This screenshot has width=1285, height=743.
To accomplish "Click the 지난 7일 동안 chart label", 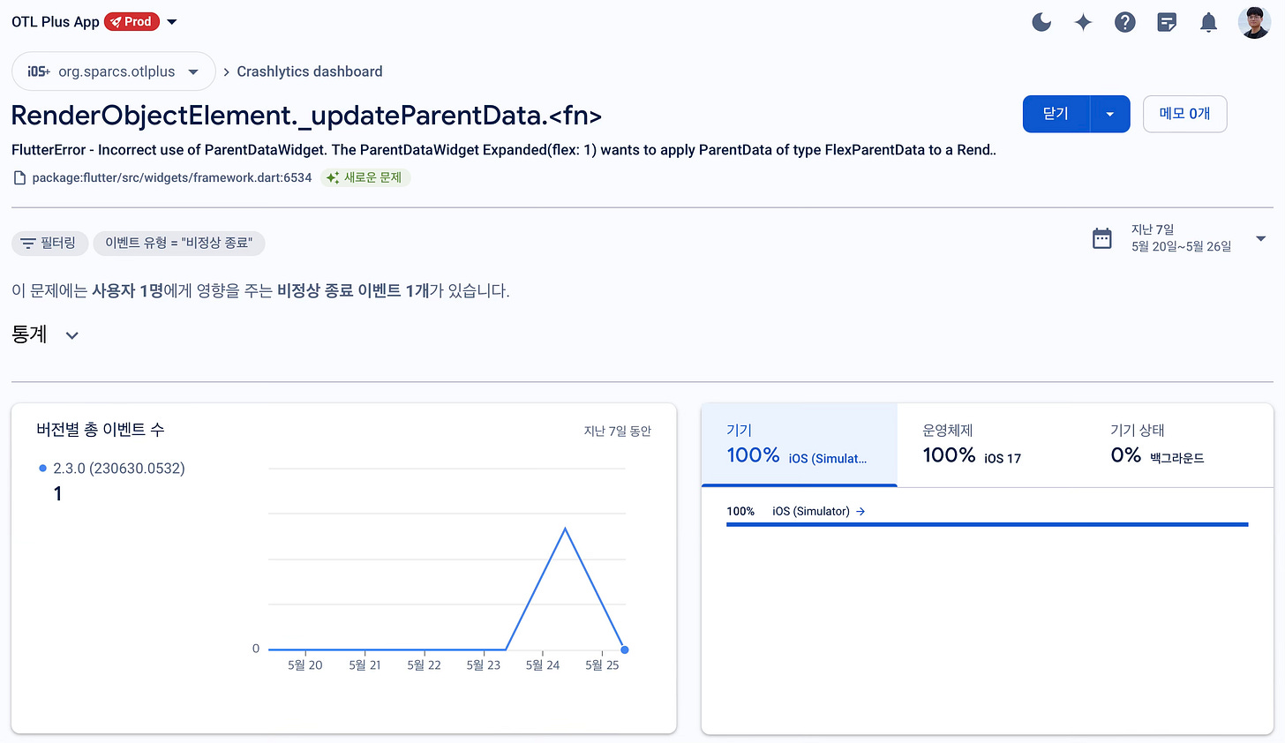I will point(618,432).
